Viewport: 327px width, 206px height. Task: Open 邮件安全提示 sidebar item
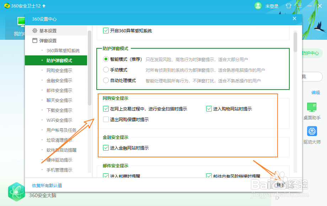[59, 91]
